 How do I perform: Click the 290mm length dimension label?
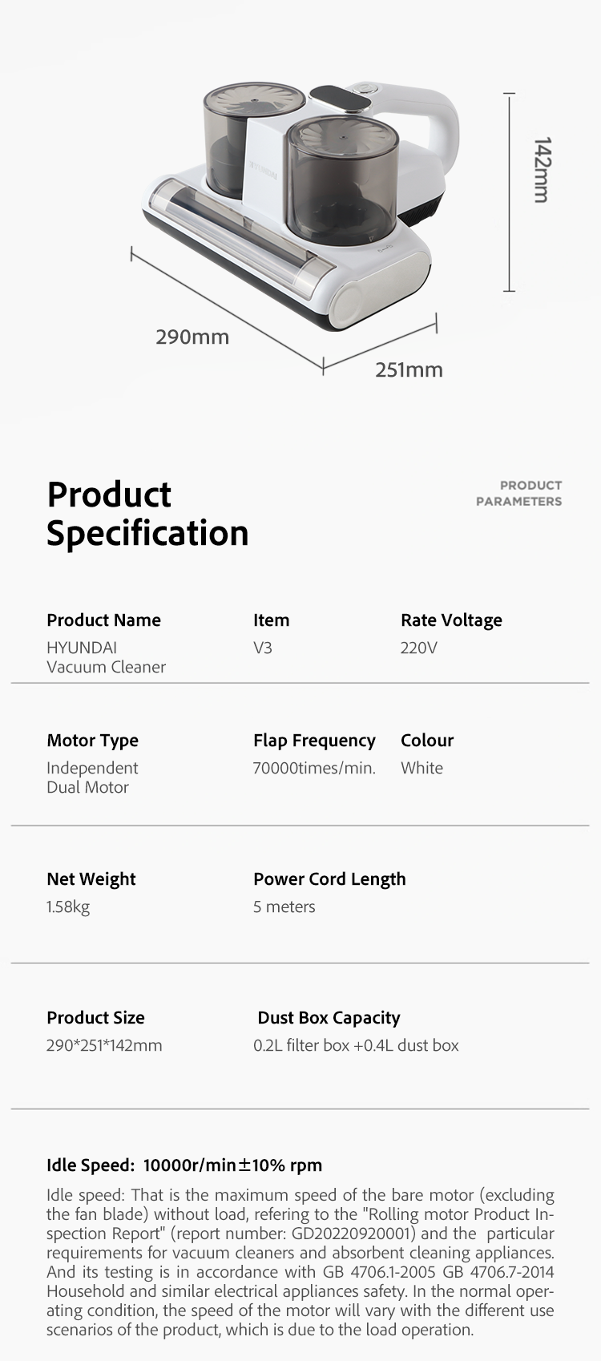(x=192, y=337)
